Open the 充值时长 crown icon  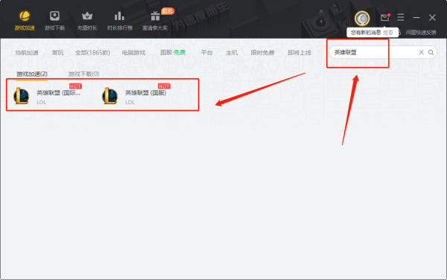(x=87, y=16)
